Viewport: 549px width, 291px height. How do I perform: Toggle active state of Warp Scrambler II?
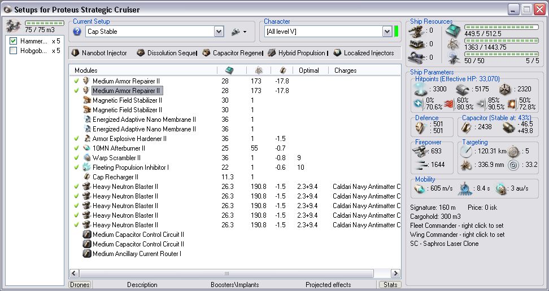[76, 158]
